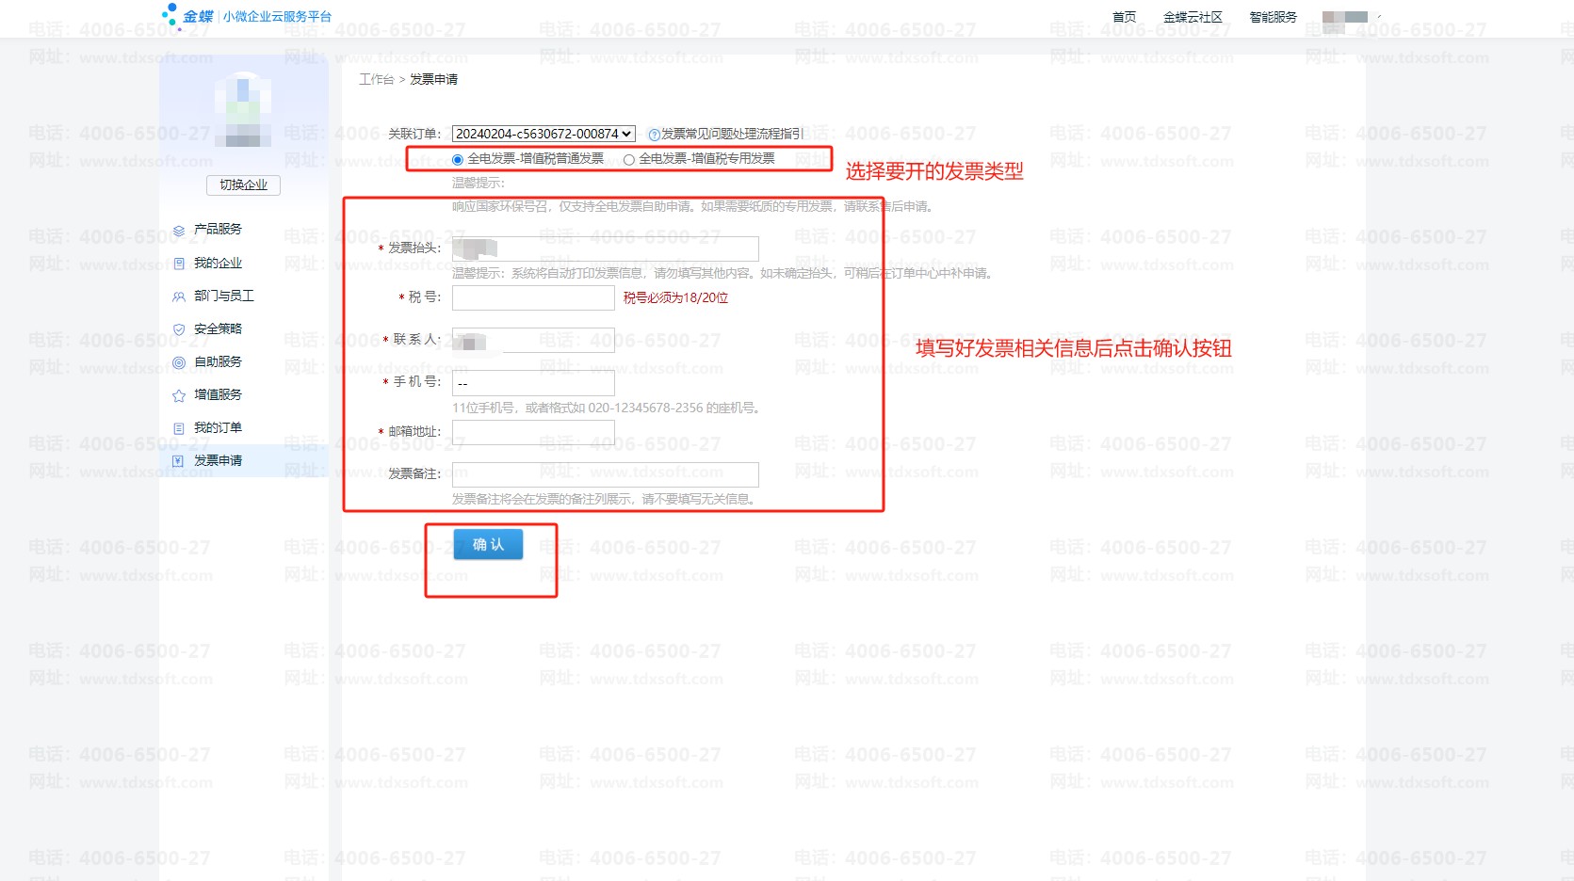Click the 产品服务 sidebar icon
This screenshot has width=1574, height=881.
179,230
